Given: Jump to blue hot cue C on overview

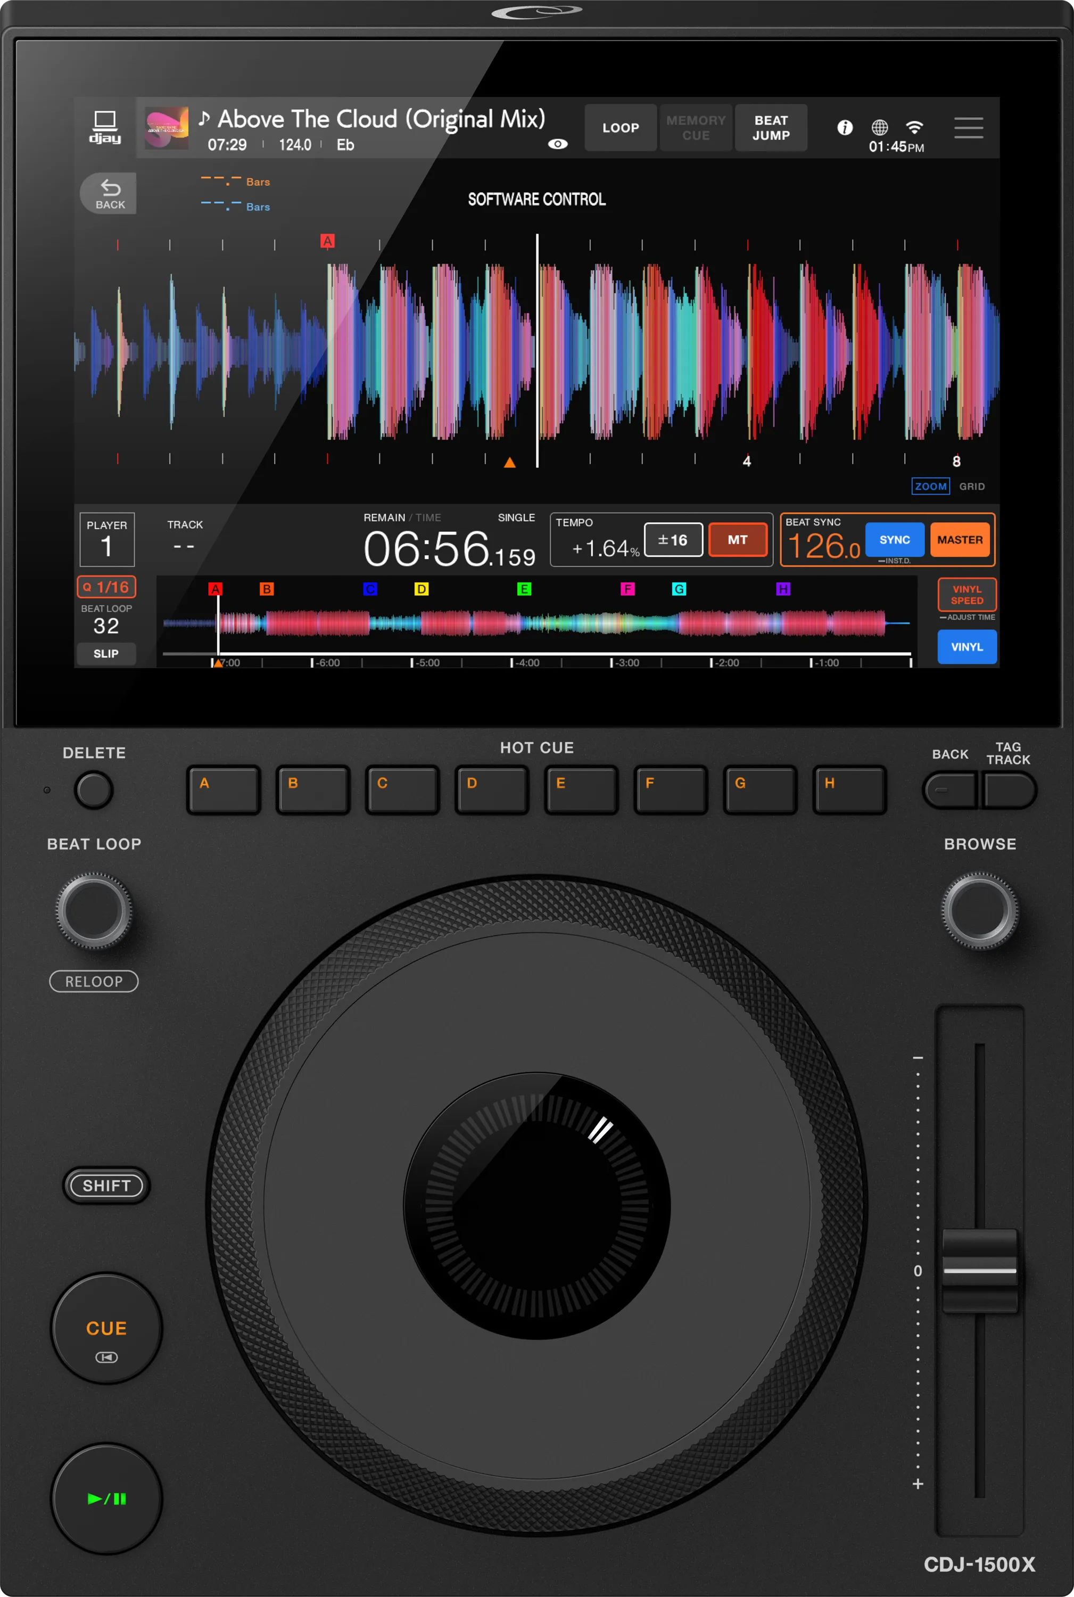Looking at the screenshot, I should point(370,589).
